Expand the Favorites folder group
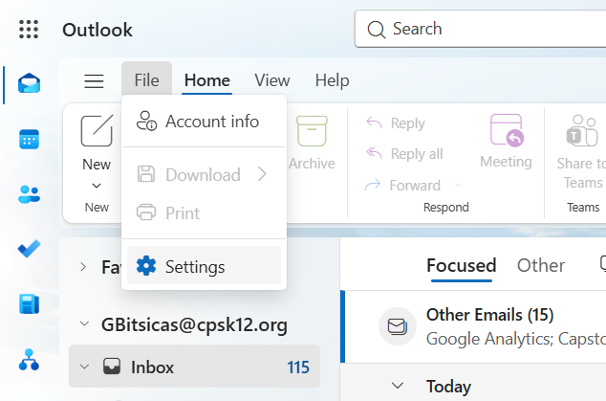Viewport: 606px width, 401px height. (x=83, y=267)
